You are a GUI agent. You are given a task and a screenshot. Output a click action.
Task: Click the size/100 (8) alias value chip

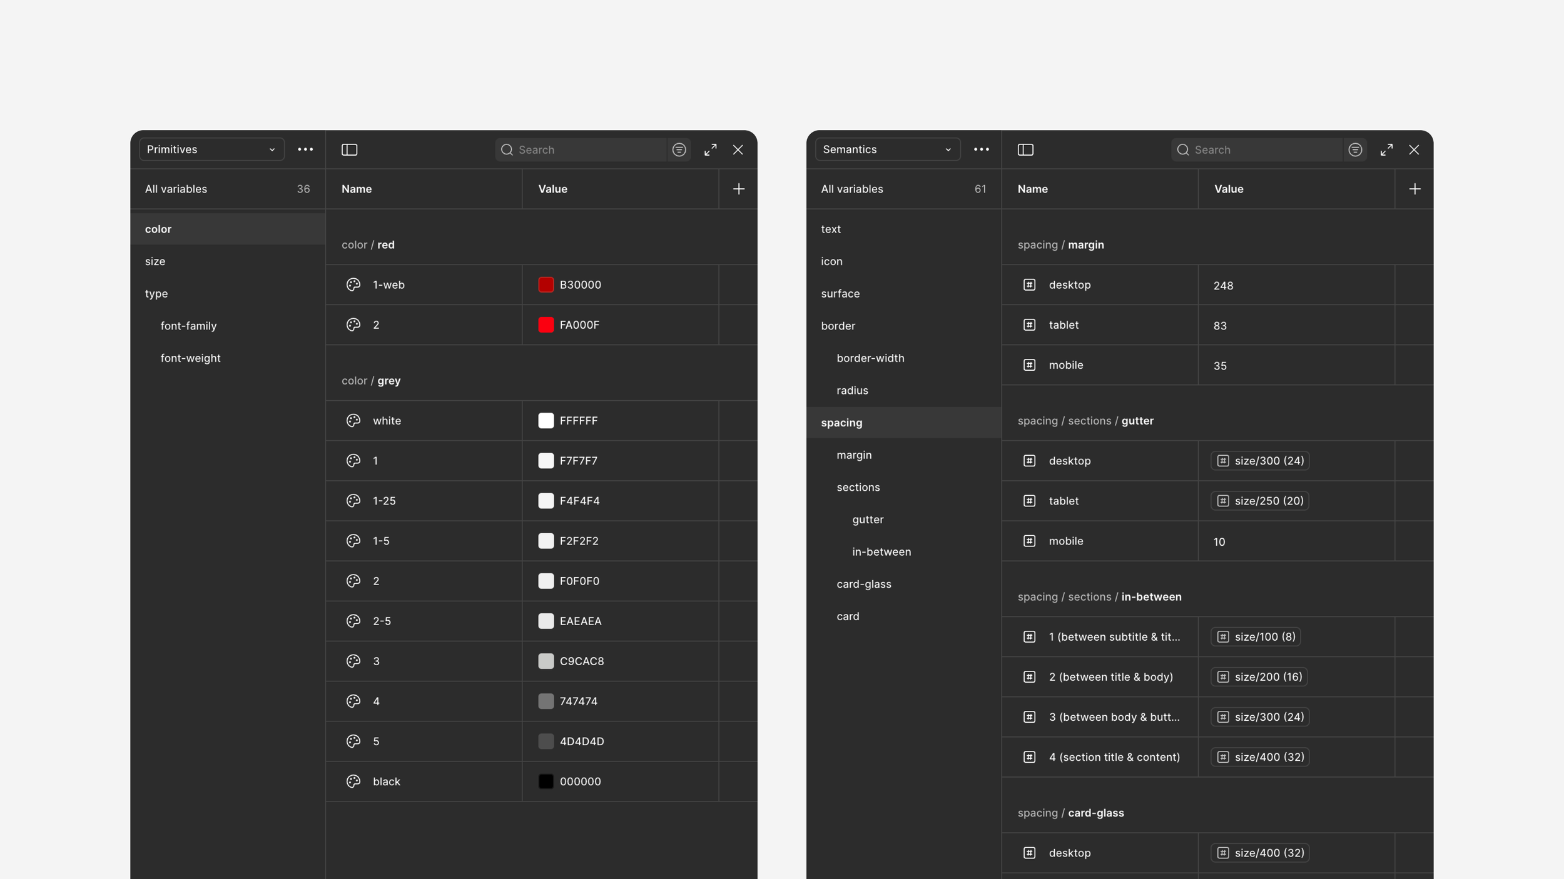tap(1256, 636)
